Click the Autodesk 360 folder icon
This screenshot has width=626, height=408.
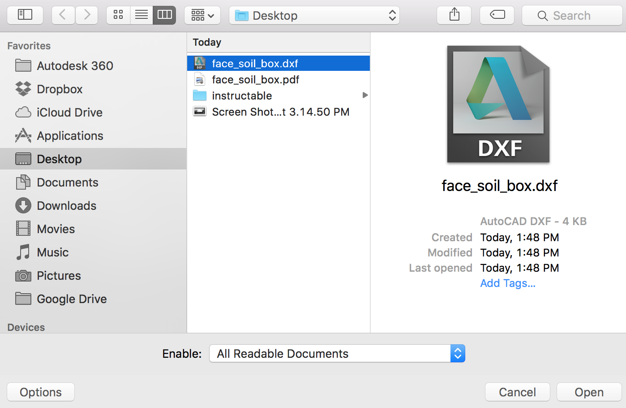(x=23, y=65)
